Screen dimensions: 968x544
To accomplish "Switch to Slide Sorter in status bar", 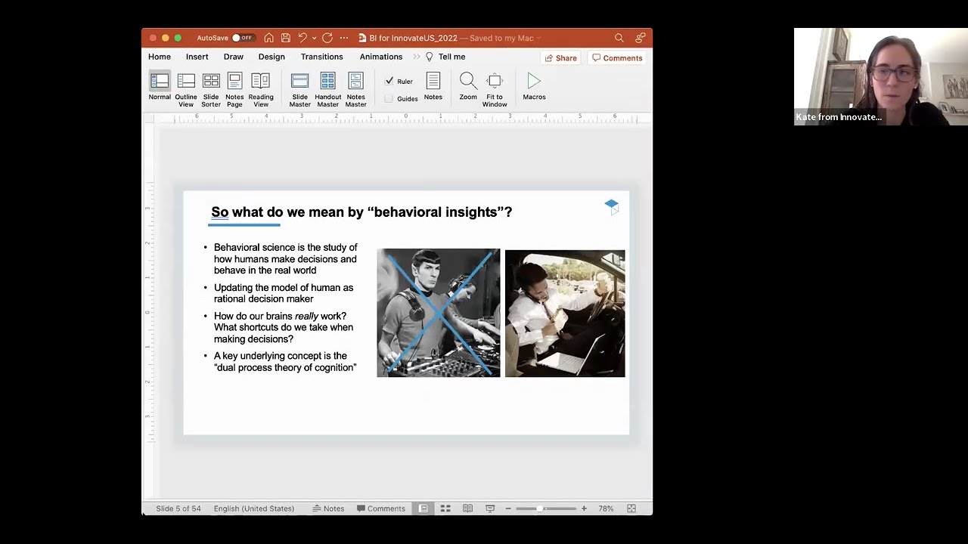I will coord(445,508).
